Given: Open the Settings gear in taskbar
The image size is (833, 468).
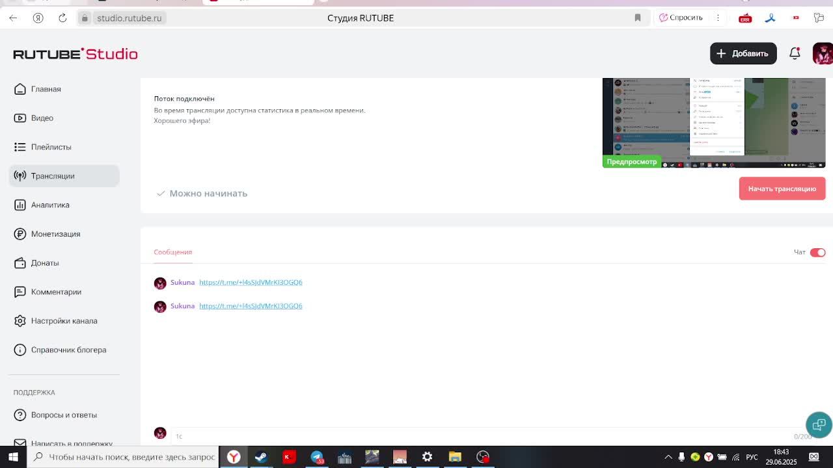Looking at the screenshot, I should tap(427, 457).
